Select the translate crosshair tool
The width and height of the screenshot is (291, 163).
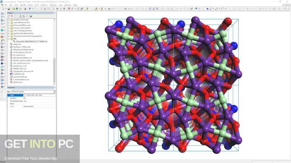tap(64, 9)
